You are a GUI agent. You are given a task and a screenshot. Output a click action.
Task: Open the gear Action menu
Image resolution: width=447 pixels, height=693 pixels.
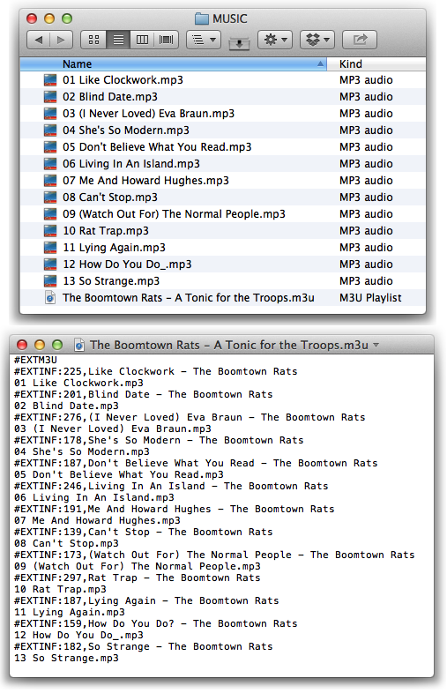275,40
